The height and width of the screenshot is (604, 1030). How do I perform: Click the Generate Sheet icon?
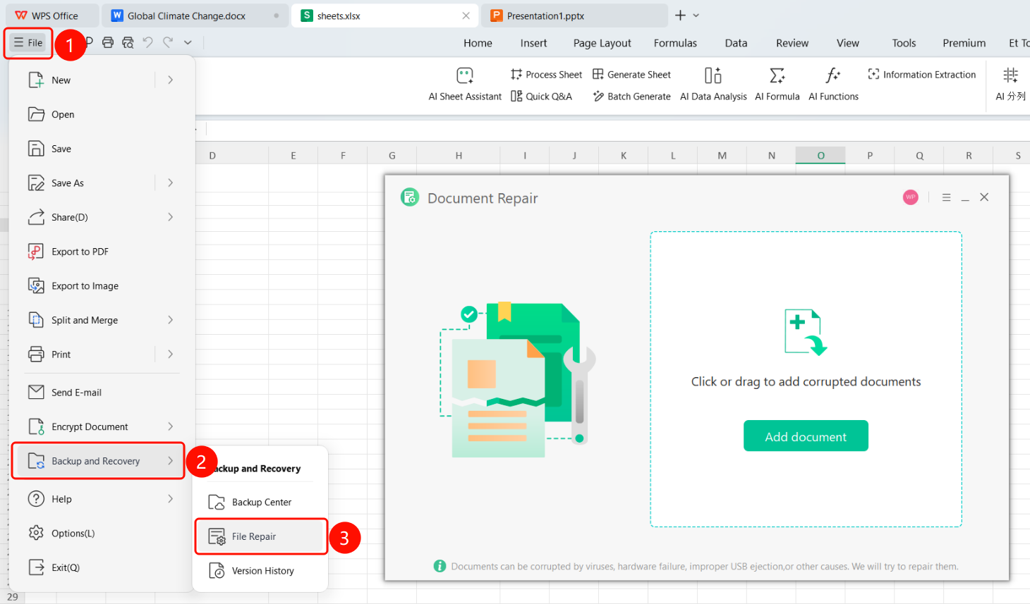point(598,74)
